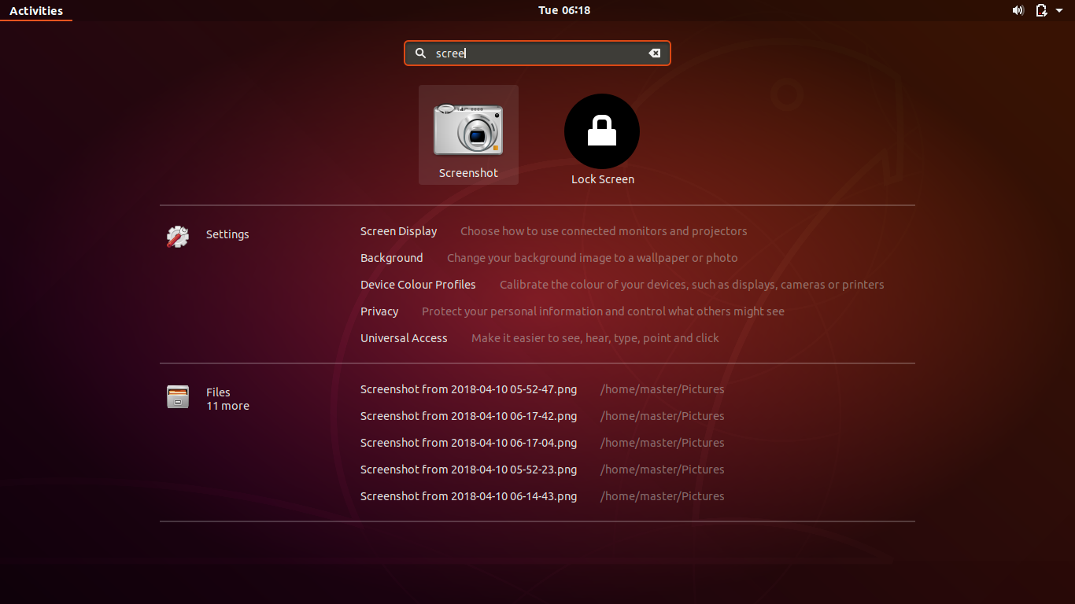This screenshot has width=1075, height=604.
Task: Click the Settings icon beside search results
Action: [178, 234]
